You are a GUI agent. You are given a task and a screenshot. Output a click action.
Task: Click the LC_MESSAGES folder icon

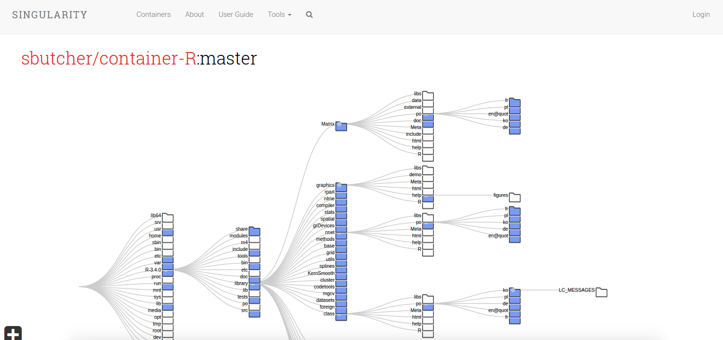(x=601, y=292)
